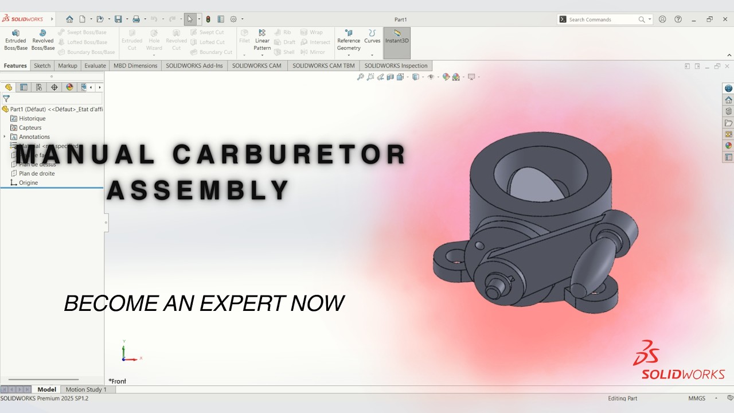Click Hide/Show Items eye icon
Image resolution: width=734 pixels, height=413 pixels.
point(431,77)
